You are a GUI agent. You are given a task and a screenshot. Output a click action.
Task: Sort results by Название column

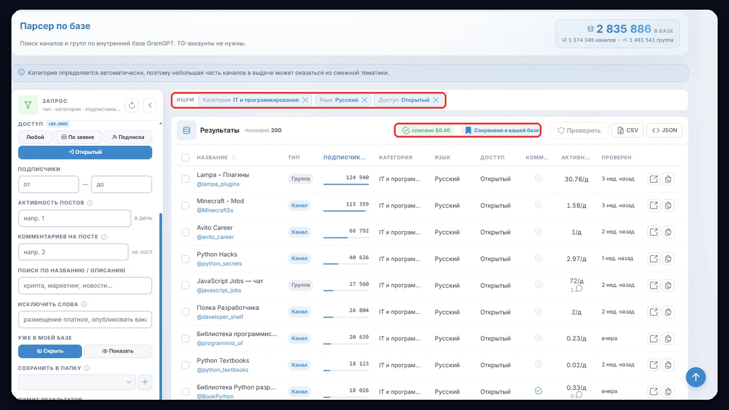tap(216, 158)
